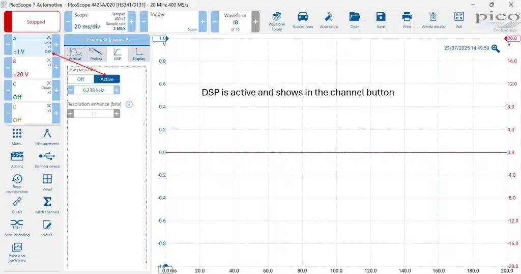The width and height of the screenshot is (521, 274).
Task: Decrease the low pass filter frequency
Action: coord(70,90)
